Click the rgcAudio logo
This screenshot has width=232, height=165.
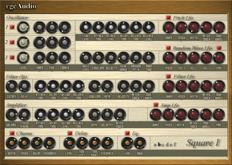(x=21, y=6)
